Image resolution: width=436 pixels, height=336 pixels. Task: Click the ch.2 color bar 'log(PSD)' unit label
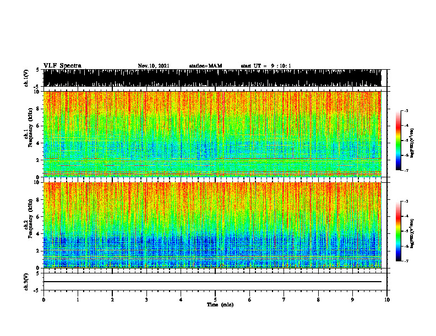(412, 233)
